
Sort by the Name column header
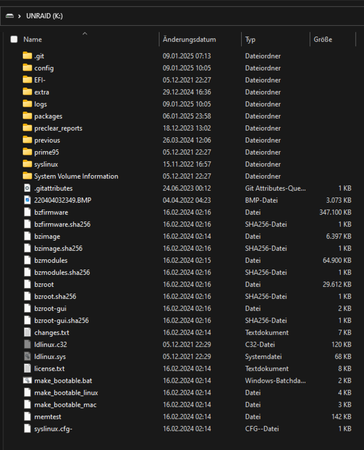point(33,40)
